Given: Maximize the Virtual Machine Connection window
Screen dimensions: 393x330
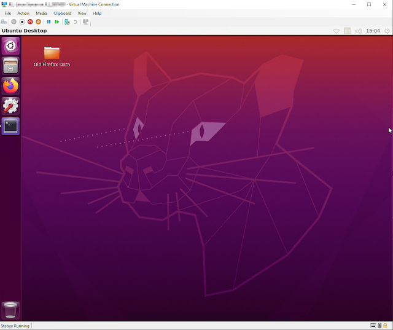Looking at the screenshot, I should point(369,4).
